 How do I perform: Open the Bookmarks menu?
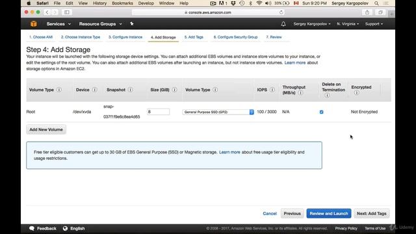pyautogui.click(x=122, y=3)
